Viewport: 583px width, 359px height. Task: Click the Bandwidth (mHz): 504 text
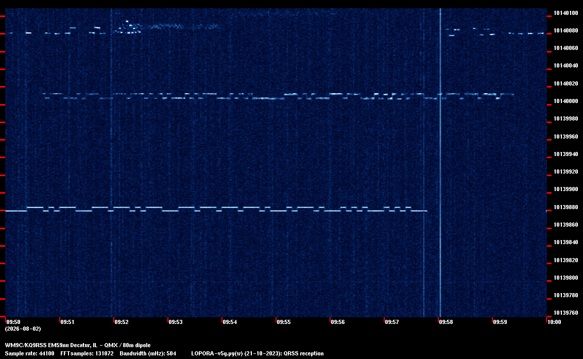[148, 353]
